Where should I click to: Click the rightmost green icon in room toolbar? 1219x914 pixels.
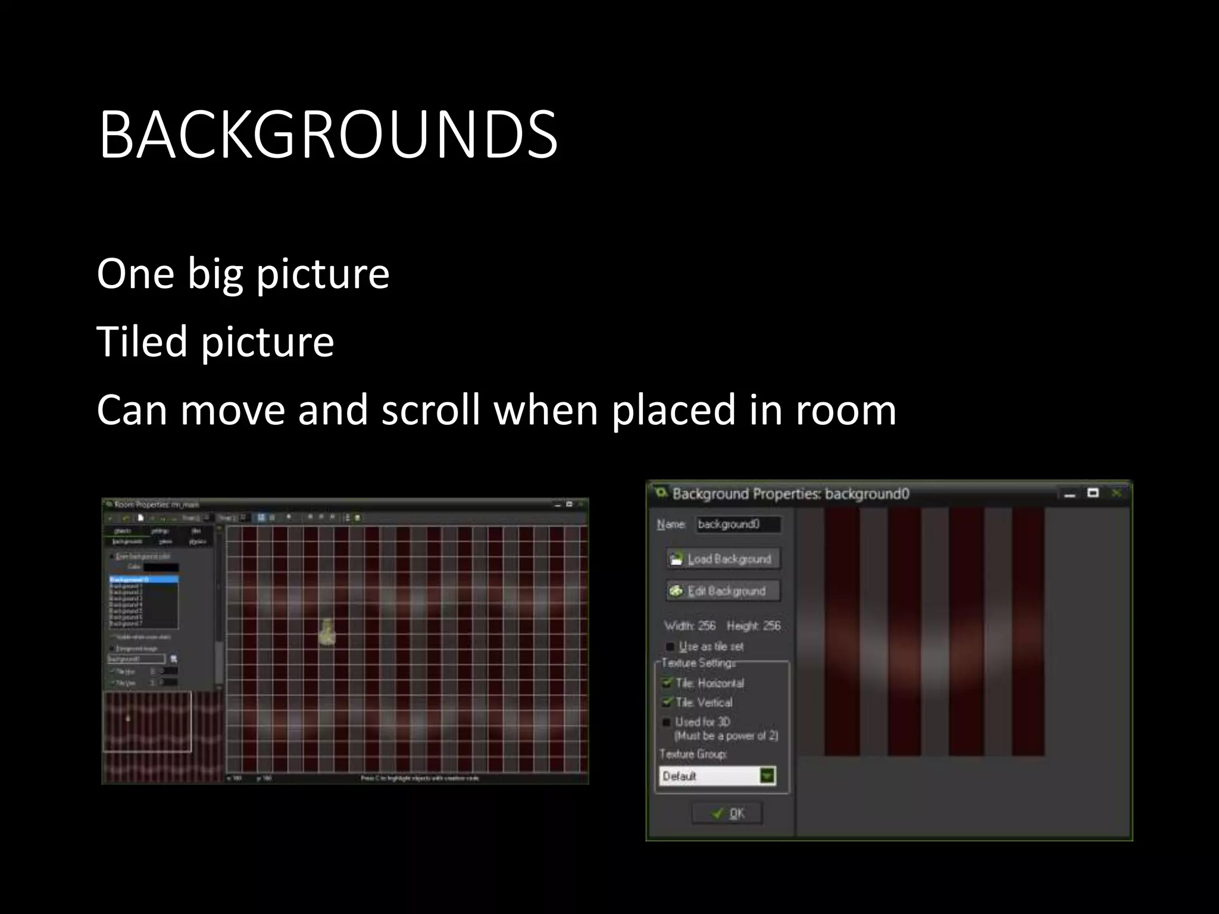point(357,518)
